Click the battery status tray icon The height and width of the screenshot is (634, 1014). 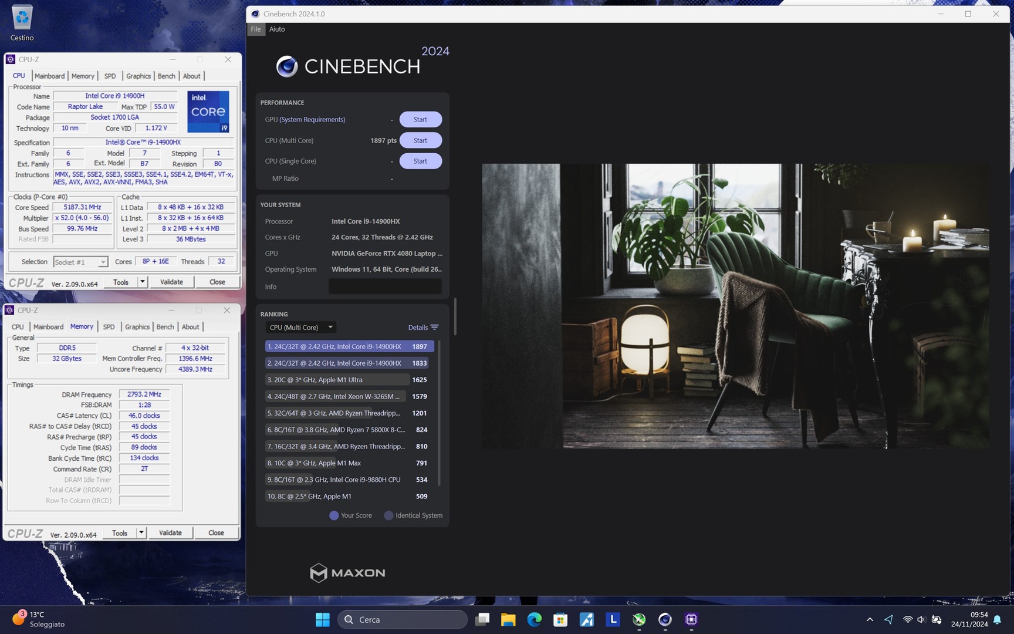[937, 619]
